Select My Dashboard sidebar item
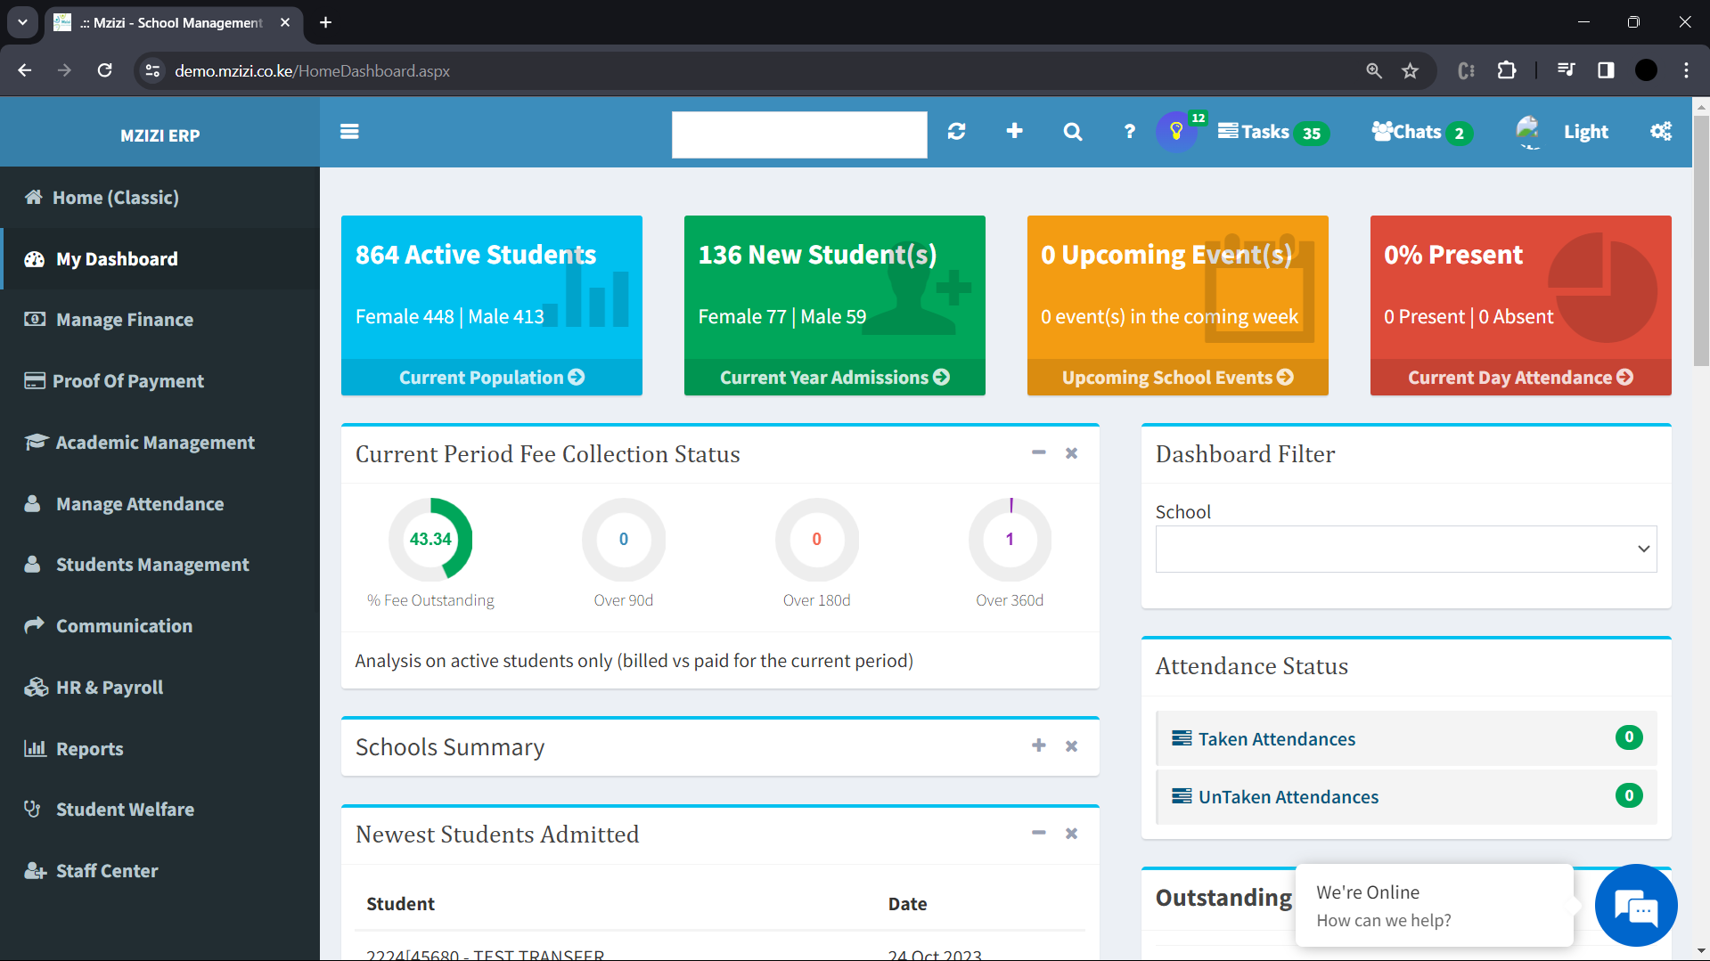This screenshot has width=1710, height=961. coord(160,259)
